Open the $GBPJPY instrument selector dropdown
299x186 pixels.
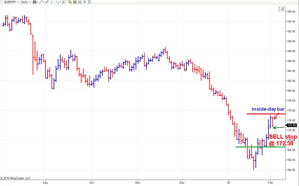pos(11,2)
